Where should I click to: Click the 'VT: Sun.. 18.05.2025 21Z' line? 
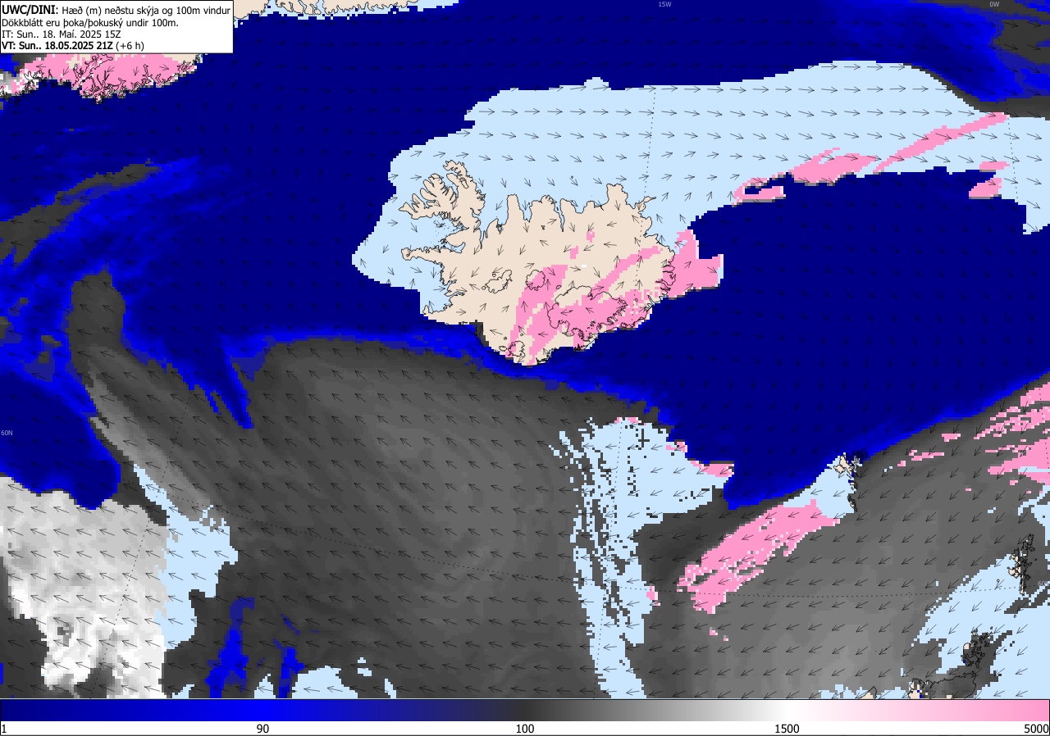[73, 45]
